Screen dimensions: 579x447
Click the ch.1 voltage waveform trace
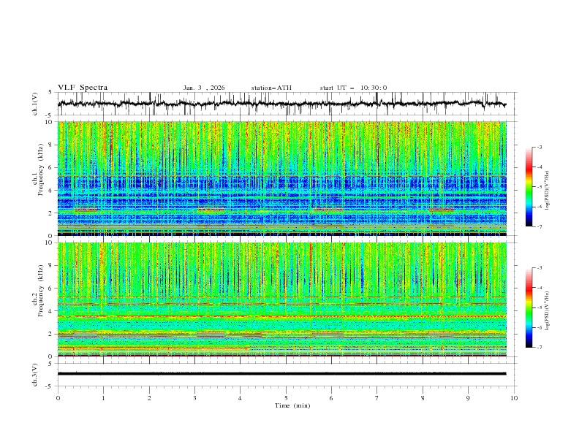point(281,104)
